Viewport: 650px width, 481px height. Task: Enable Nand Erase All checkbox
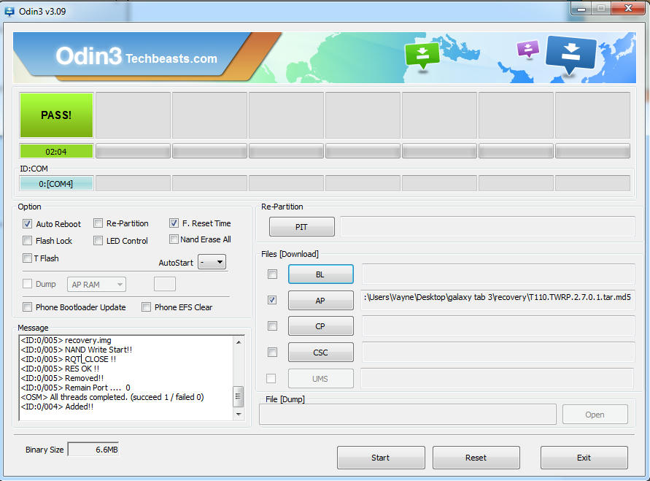point(174,239)
